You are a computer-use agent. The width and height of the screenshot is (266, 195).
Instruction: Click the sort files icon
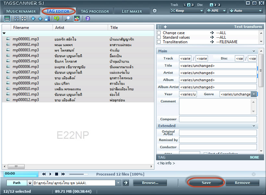[47, 19]
